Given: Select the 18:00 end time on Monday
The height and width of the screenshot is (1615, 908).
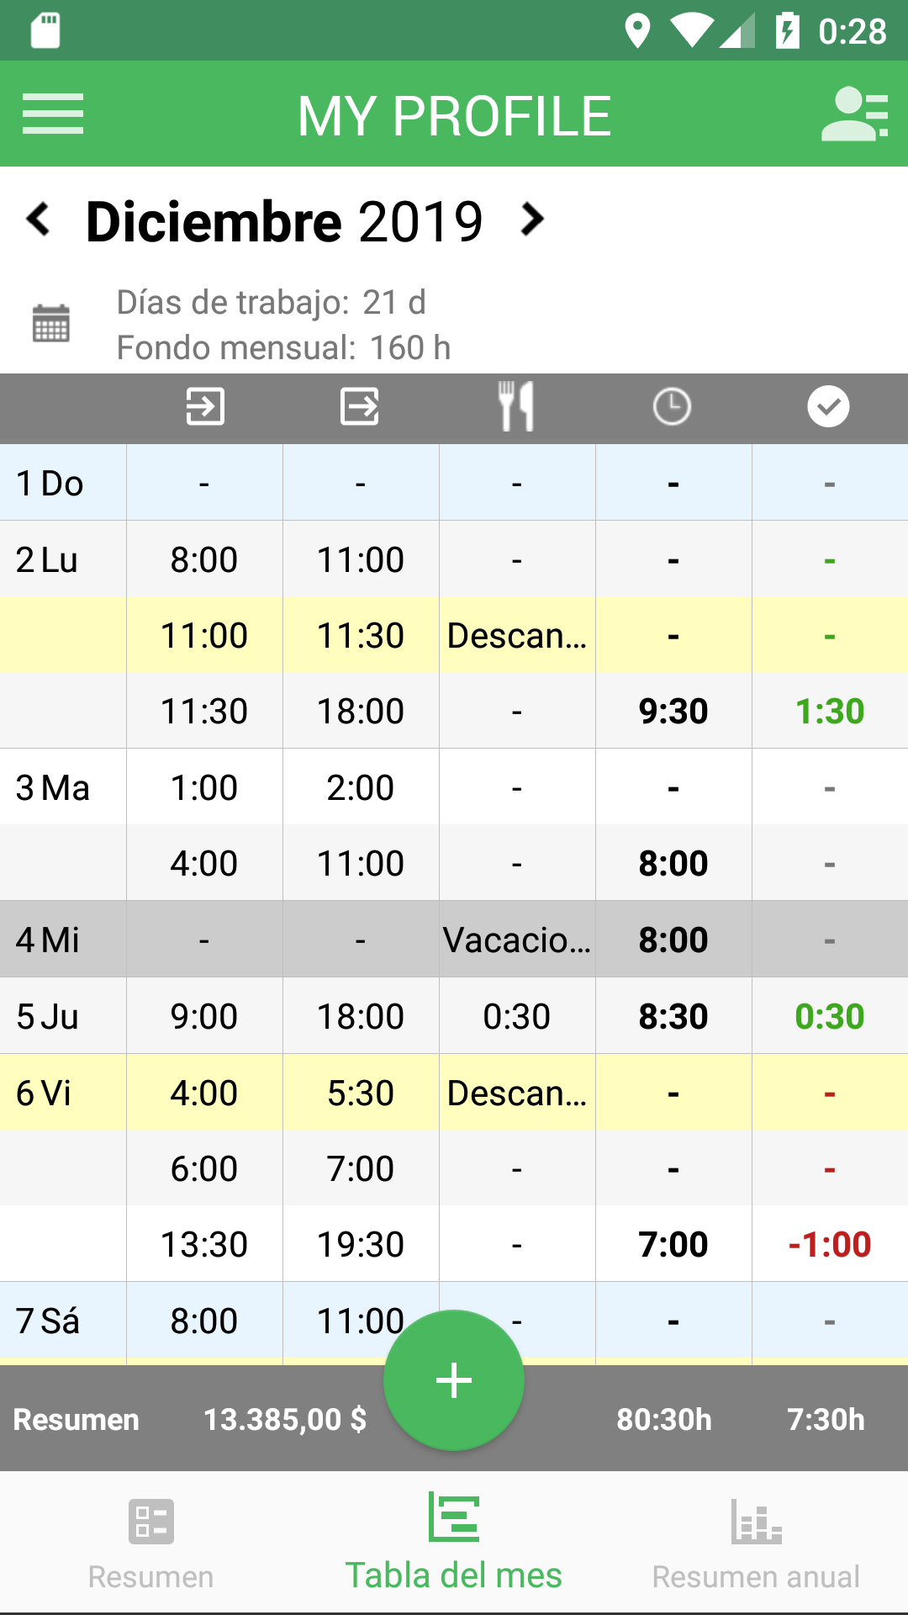Looking at the screenshot, I should tap(361, 711).
